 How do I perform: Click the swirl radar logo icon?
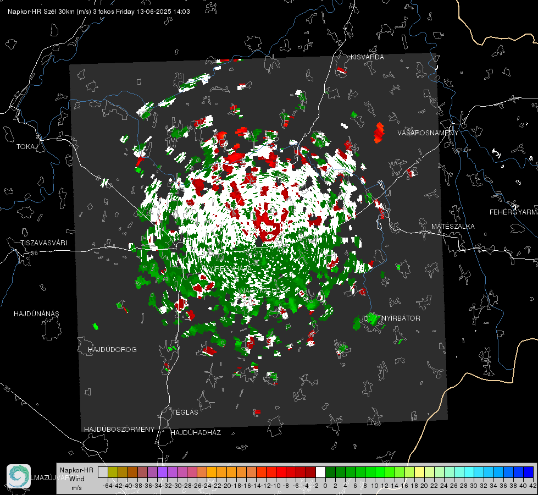19,476
